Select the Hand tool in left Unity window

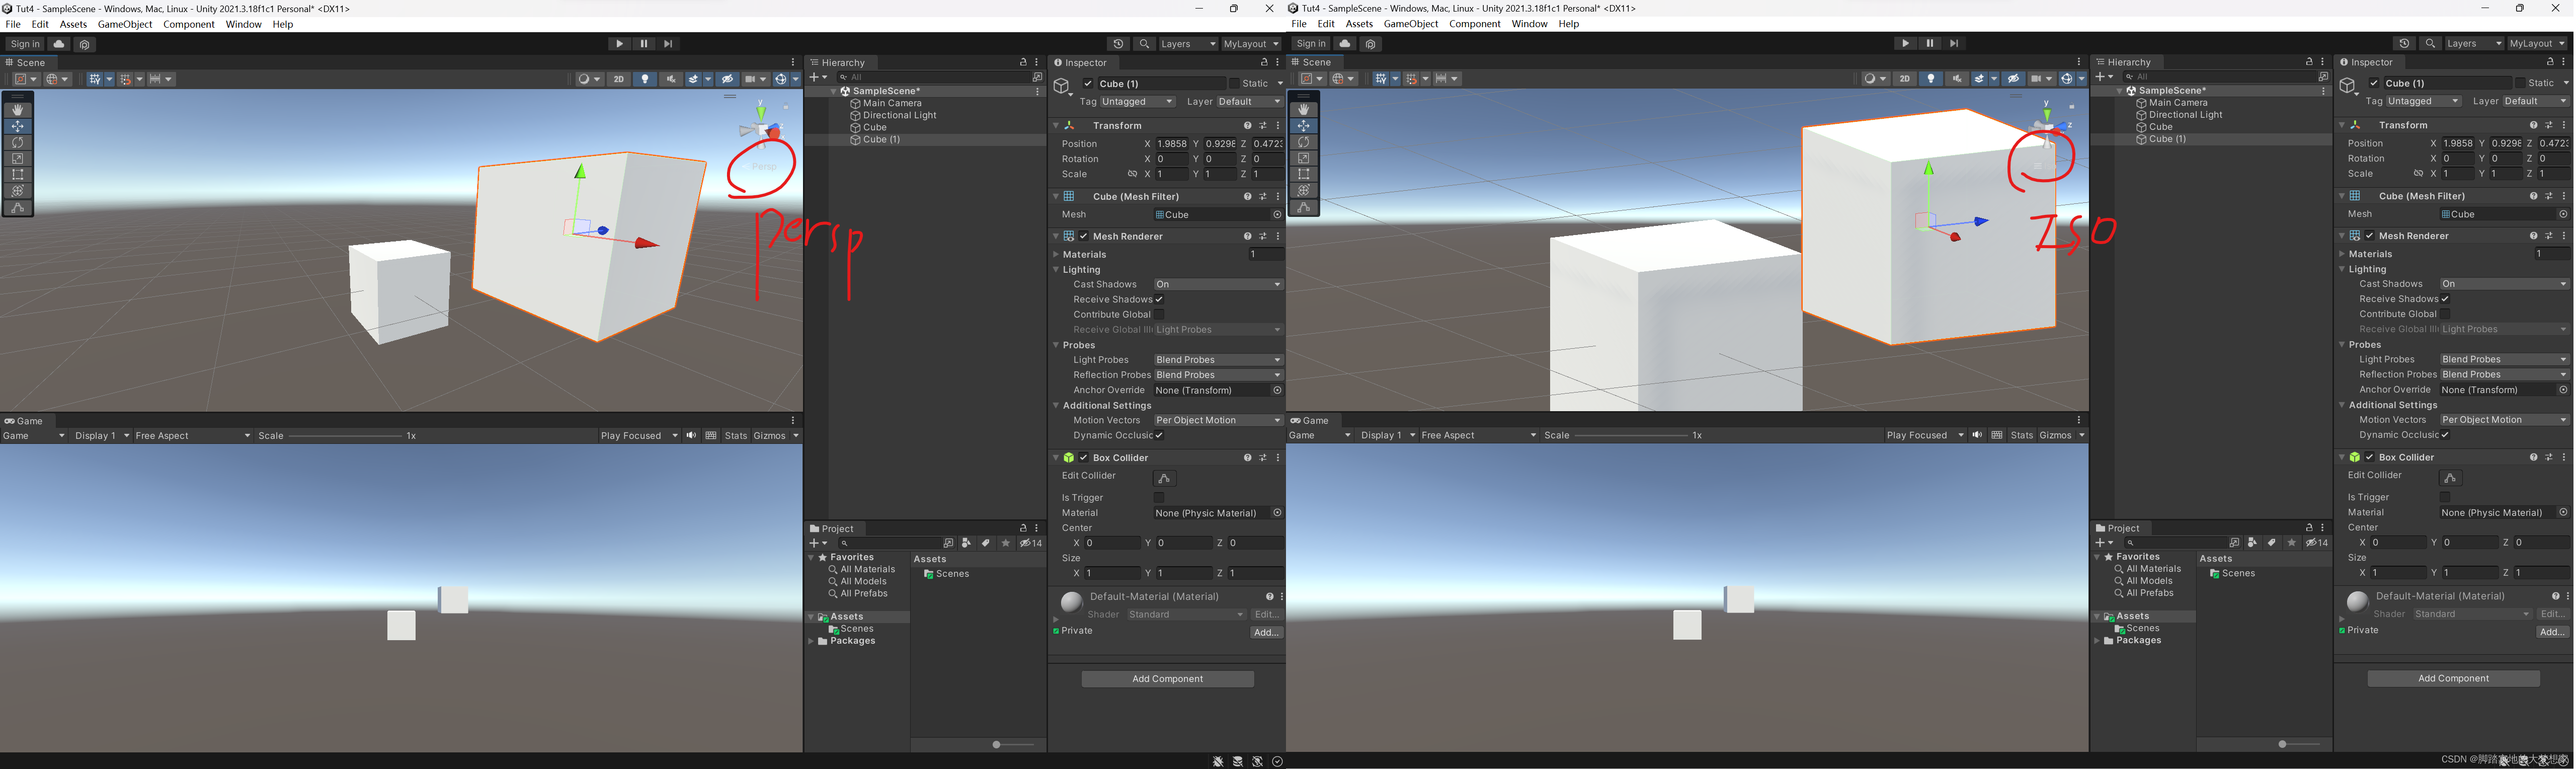click(17, 110)
